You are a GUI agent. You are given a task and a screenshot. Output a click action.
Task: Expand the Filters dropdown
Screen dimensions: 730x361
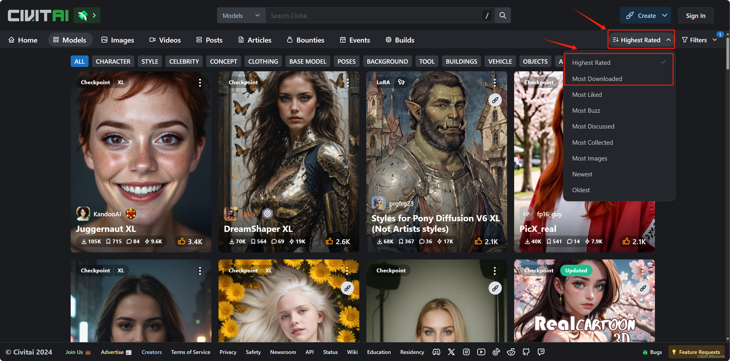point(699,40)
